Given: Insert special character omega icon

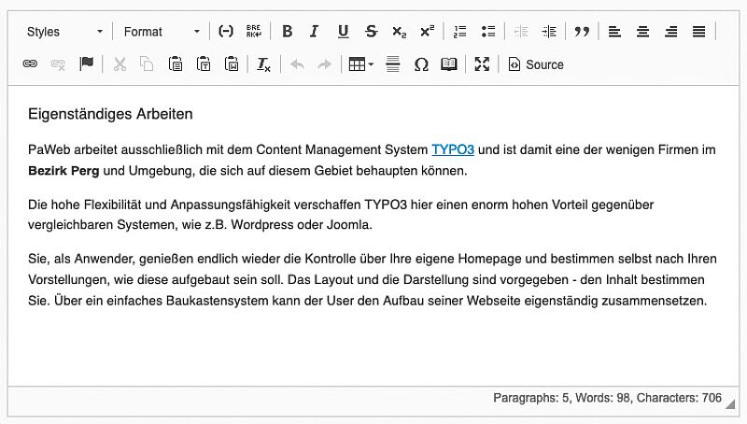Looking at the screenshot, I should (x=421, y=64).
